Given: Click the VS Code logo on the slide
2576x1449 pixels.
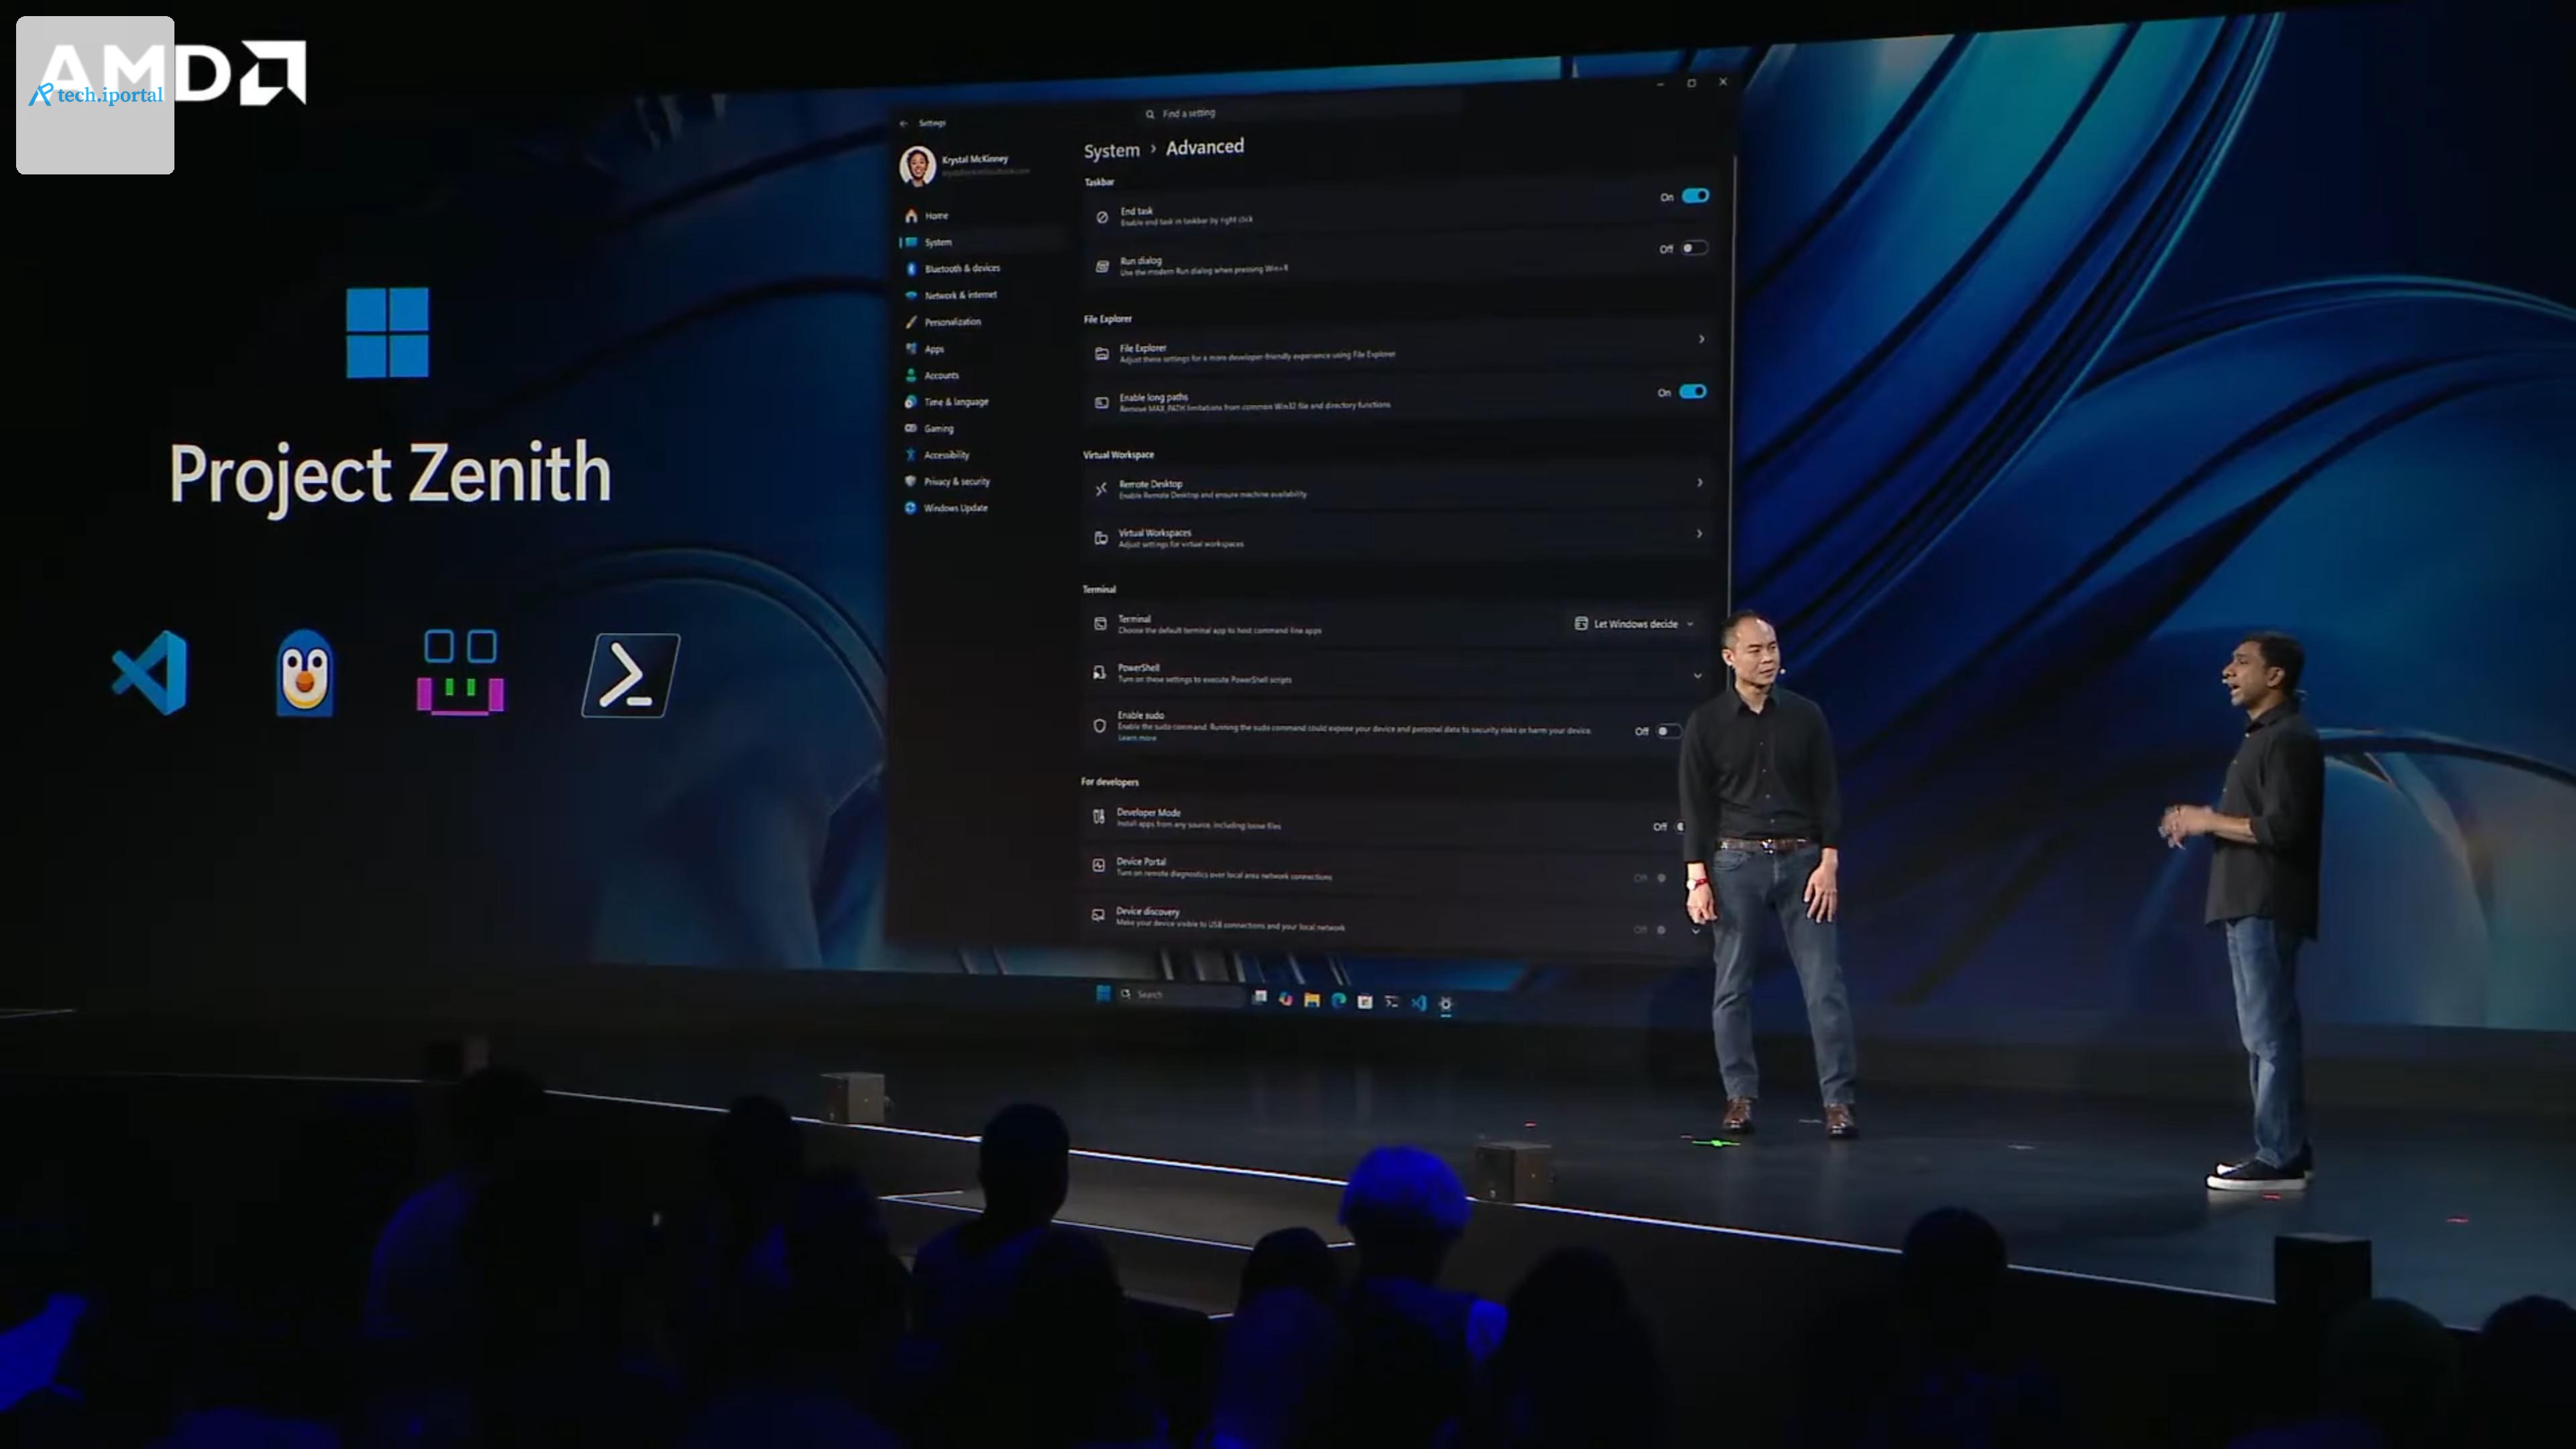Looking at the screenshot, I should 150,673.
